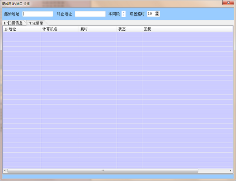
Task: Sort by the 回复 column header
Action: click(187, 29)
